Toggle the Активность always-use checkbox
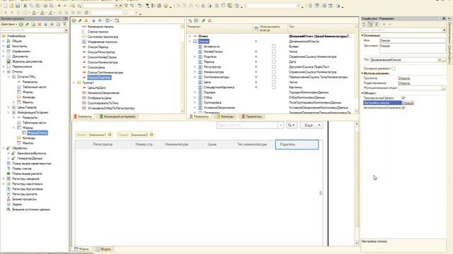 (274, 47)
